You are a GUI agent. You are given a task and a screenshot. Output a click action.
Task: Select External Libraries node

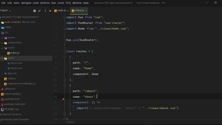pos(11,114)
